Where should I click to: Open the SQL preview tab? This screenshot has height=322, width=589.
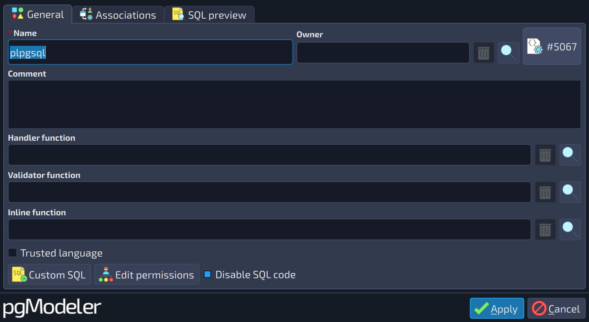(x=209, y=15)
